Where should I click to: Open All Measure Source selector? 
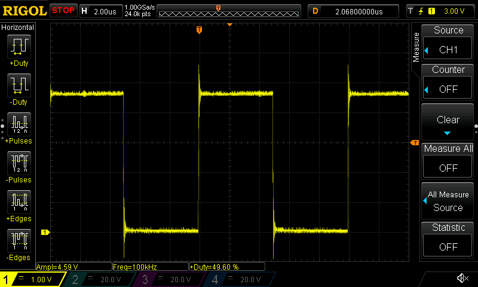[x=448, y=201]
